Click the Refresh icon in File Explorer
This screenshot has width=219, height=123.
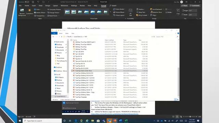point(154,37)
